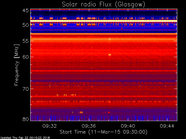Click the 50 frequency tick label
Viewport: 186px width, 139px height.
coord(26,25)
